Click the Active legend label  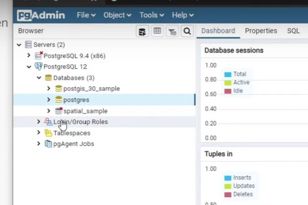click(x=241, y=82)
